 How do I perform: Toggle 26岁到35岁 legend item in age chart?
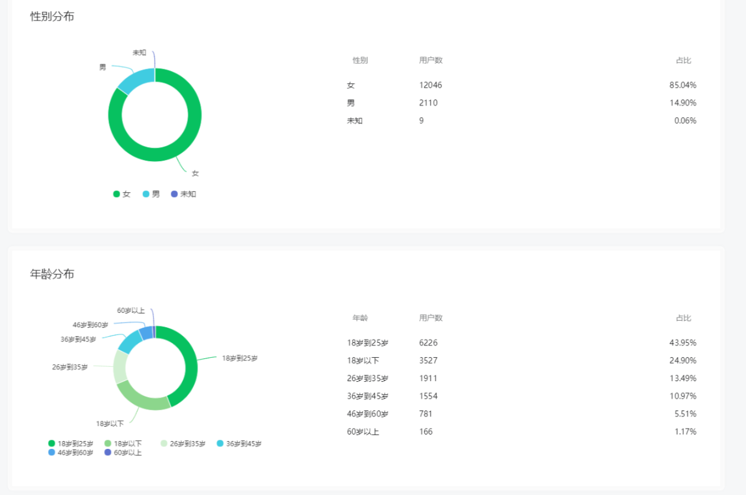tap(183, 443)
